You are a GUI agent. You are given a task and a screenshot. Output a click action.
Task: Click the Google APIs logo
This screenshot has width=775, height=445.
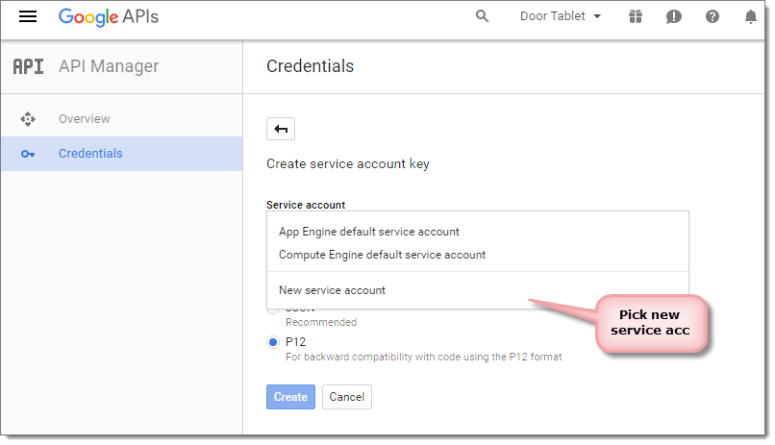[x=109, y=16]
